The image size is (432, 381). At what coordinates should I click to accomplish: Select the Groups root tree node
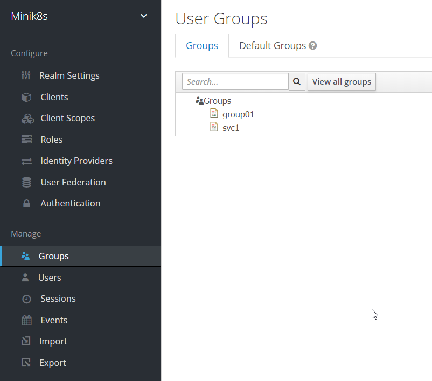point(218,101)
